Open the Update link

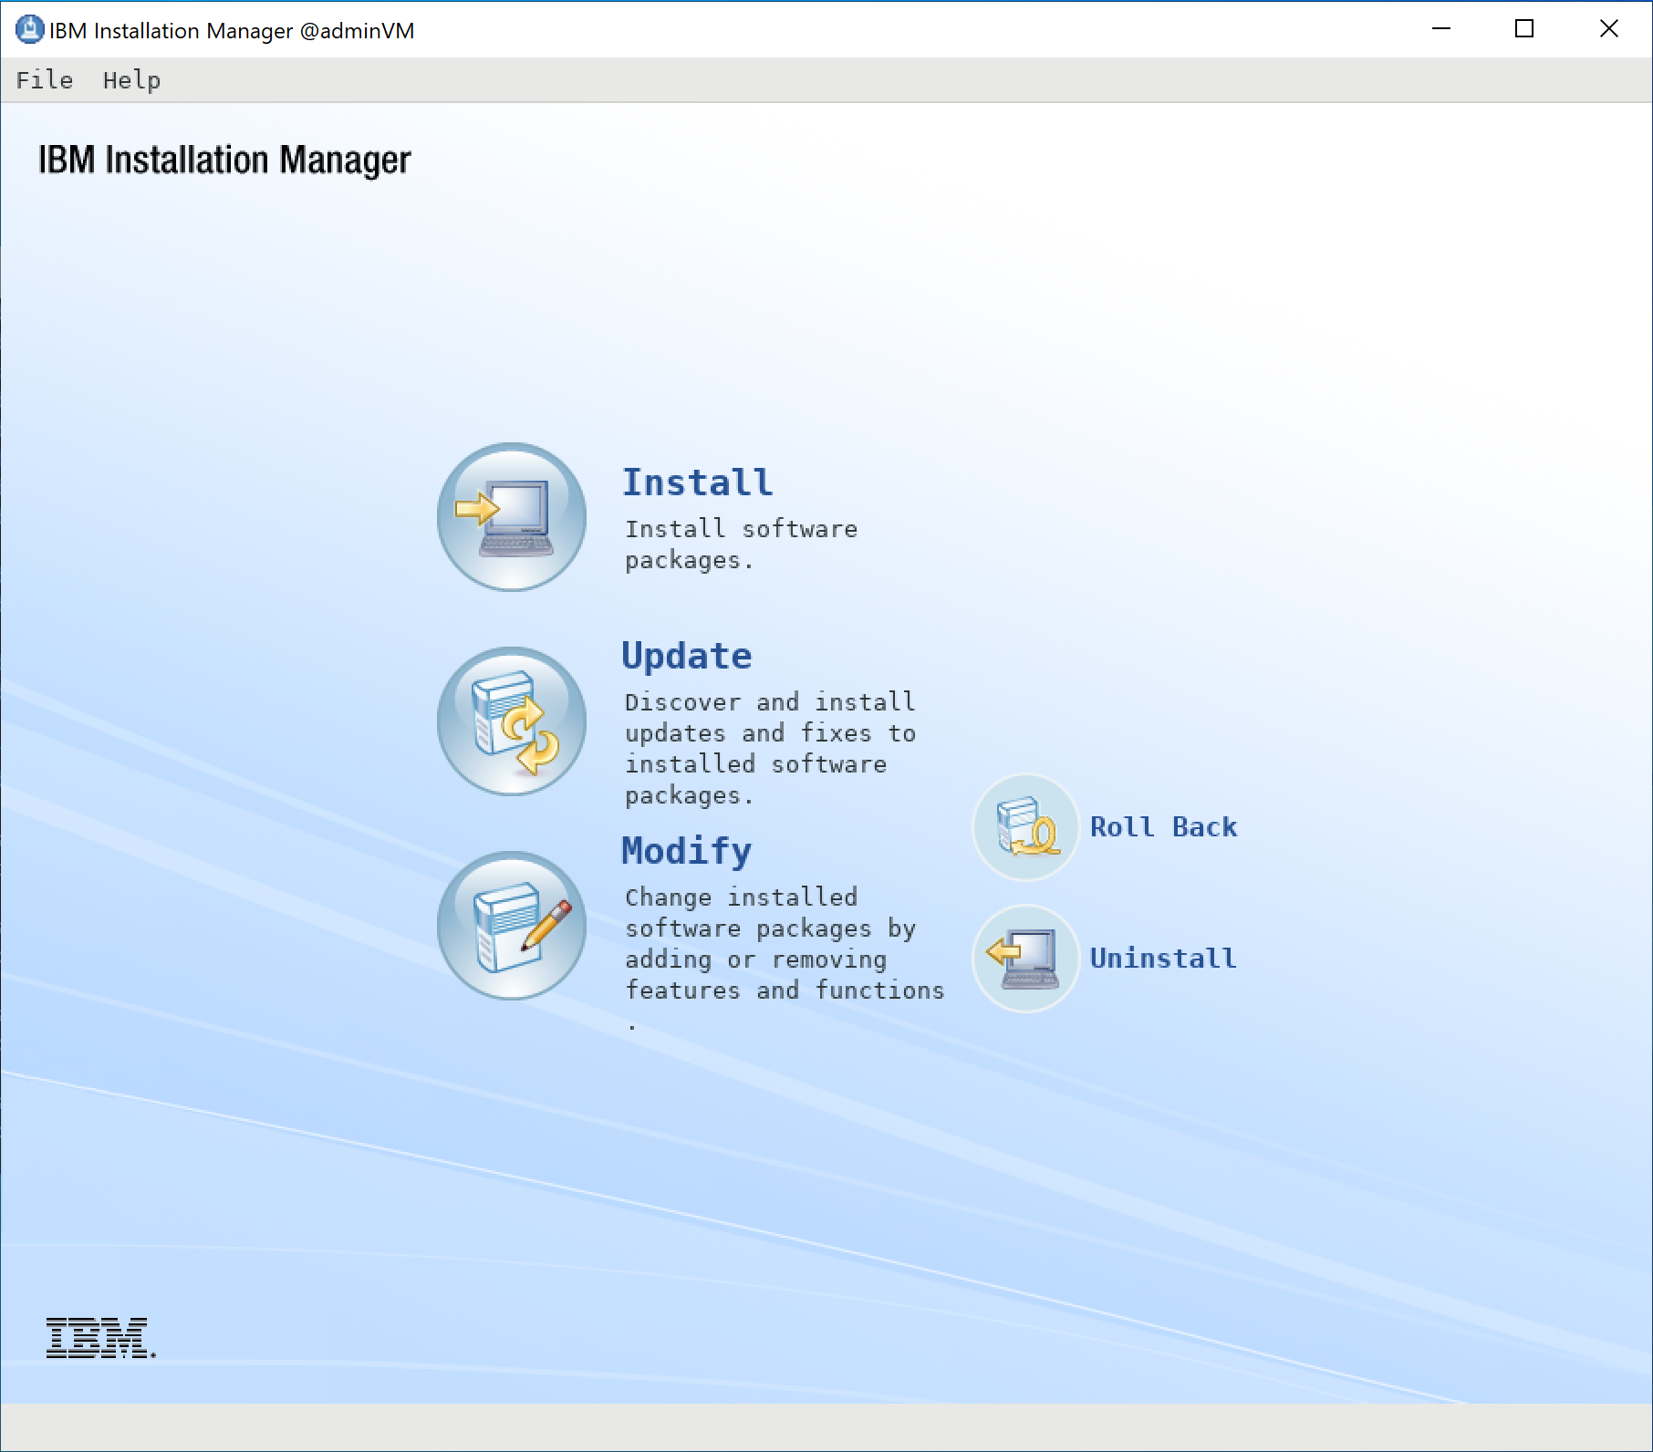tap(687, 654)
